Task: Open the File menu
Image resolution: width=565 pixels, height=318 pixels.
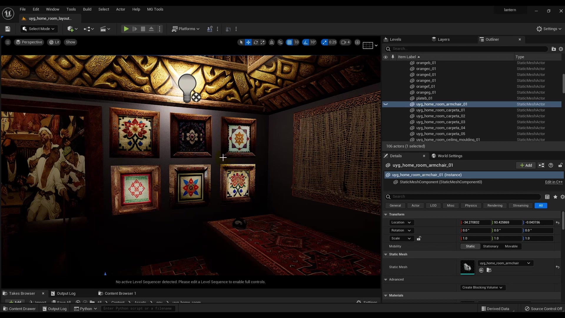Action: [x=23, y=9]
